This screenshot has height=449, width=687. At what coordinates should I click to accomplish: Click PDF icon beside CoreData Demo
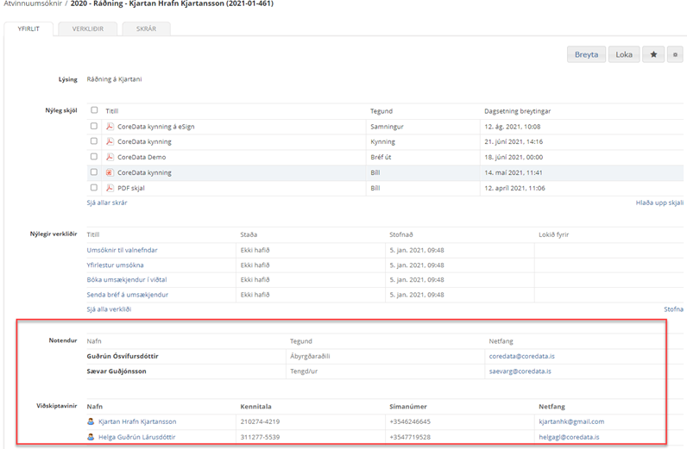coord(110,157)
